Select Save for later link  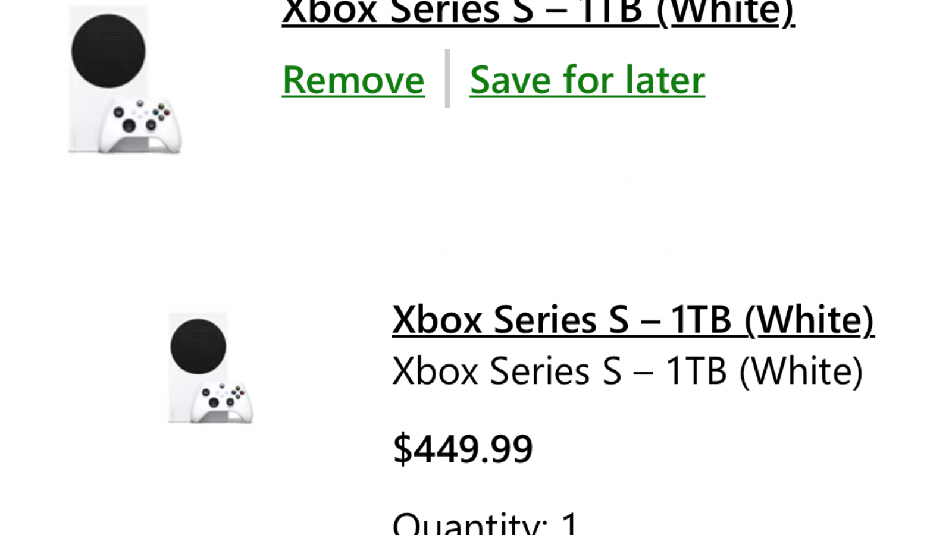click(587, 80)
